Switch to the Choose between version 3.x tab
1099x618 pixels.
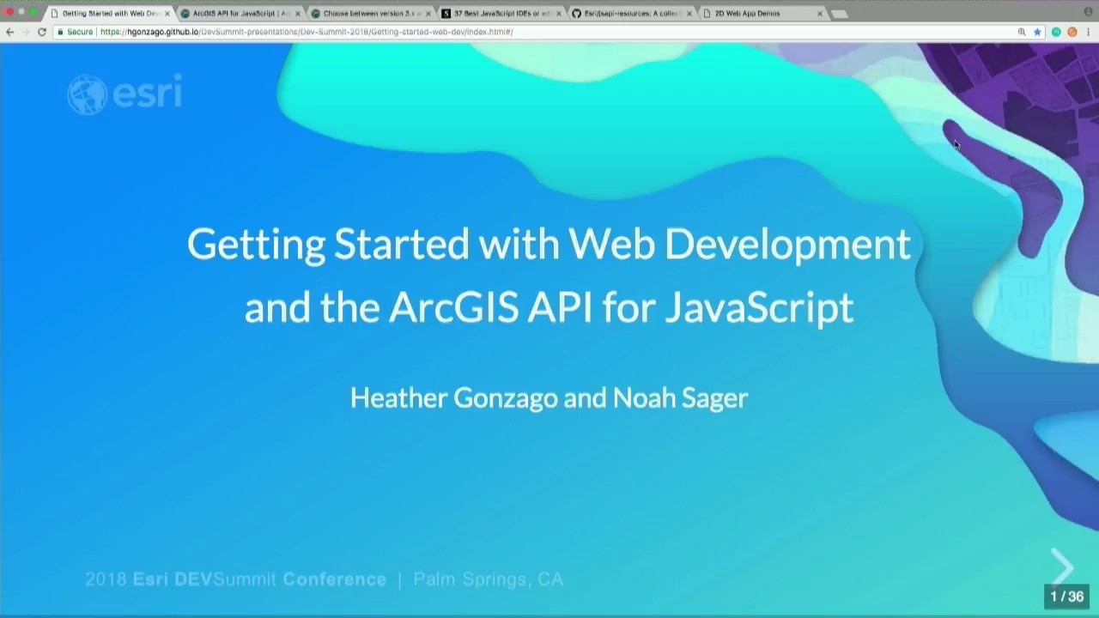pyautogui.click(x=371, y=14)
